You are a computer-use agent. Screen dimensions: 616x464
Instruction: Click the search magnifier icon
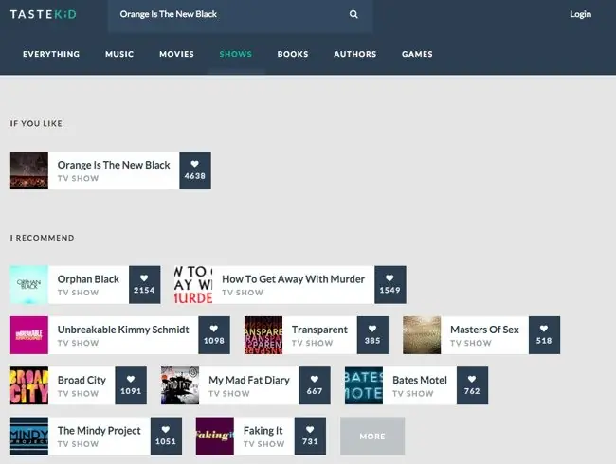click(x=353, y=14)
